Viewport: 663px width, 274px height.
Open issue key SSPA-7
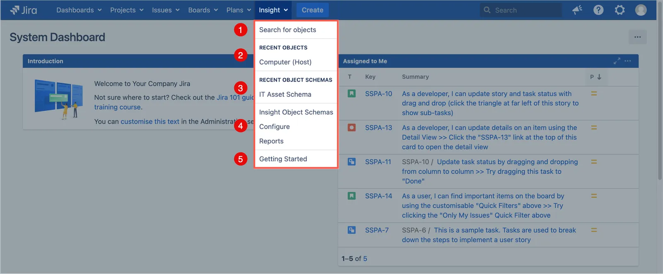[377, 230]
